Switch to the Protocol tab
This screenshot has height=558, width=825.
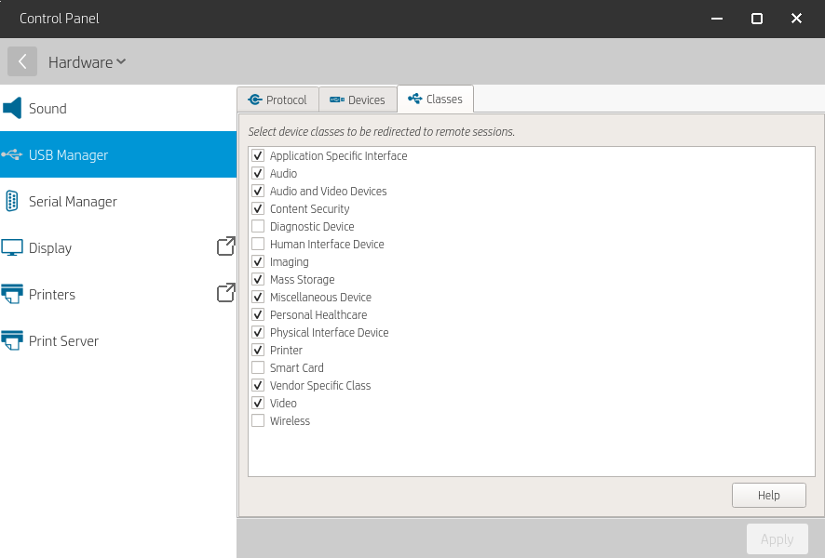(277, 99)
